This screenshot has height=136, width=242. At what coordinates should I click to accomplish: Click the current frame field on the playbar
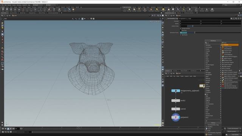coord(17,128)
